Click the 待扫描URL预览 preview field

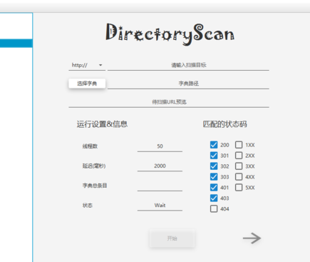[x=169, y=102]
